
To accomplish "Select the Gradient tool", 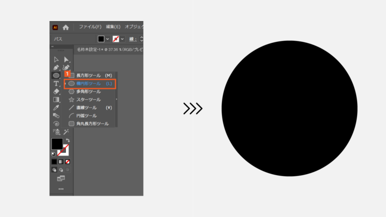I will pyautogui.click(x=56, y=99).
